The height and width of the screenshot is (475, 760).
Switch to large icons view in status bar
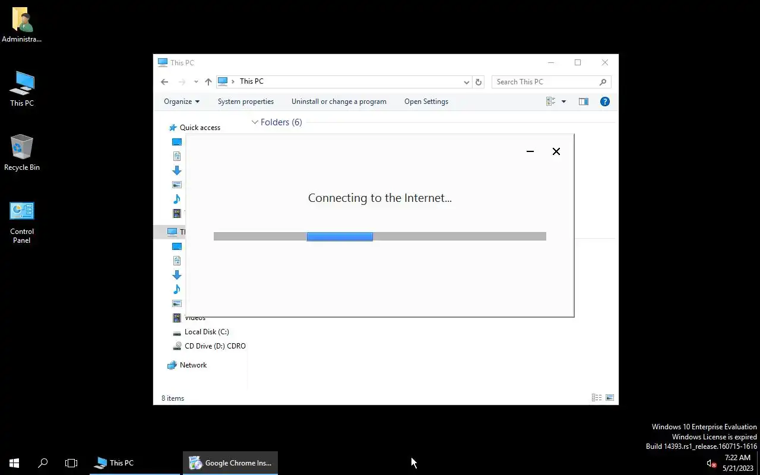(610, 398)
